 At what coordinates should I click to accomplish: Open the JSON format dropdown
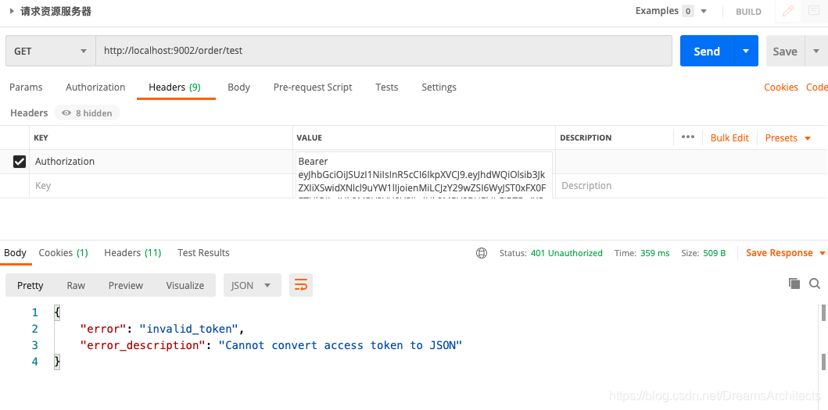click(253, 285)
